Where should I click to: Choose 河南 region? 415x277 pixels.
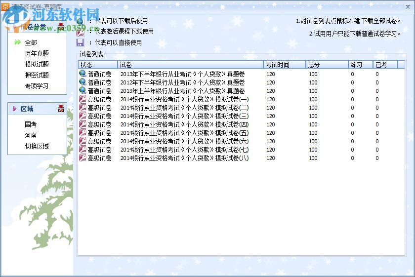31,135
